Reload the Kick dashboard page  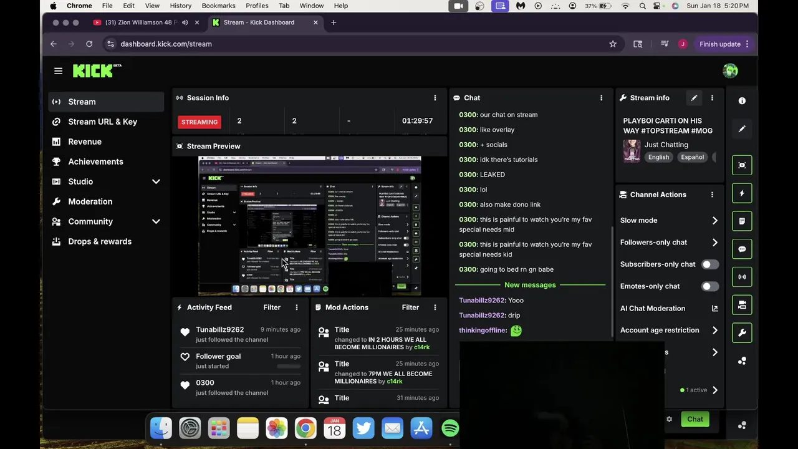tap(89, 44)
